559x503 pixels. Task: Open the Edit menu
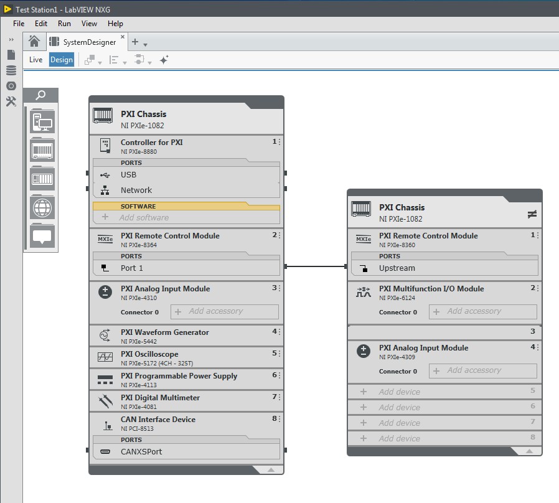tap(41, 24)
